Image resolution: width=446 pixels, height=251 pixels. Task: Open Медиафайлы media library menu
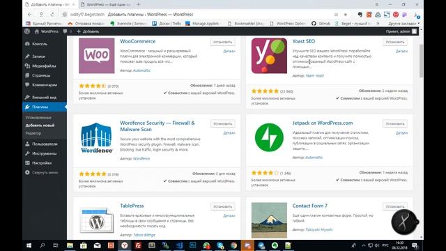43,66
